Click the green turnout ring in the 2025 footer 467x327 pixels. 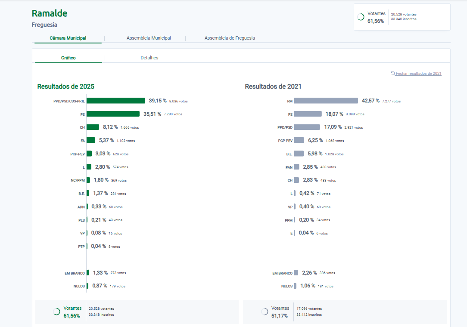tap(56, 312)
